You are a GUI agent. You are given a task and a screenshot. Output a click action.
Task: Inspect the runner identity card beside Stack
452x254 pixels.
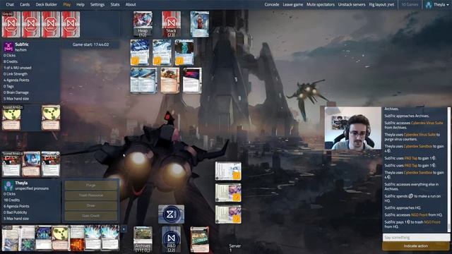[199, 24]
